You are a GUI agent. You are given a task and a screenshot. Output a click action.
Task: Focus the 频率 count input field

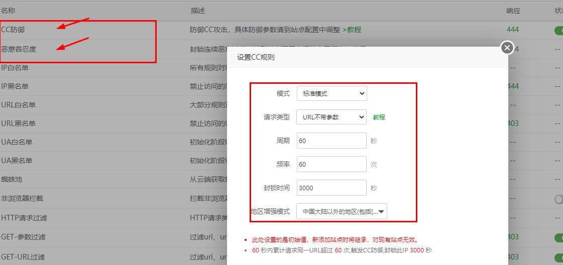tap(331, 164)
